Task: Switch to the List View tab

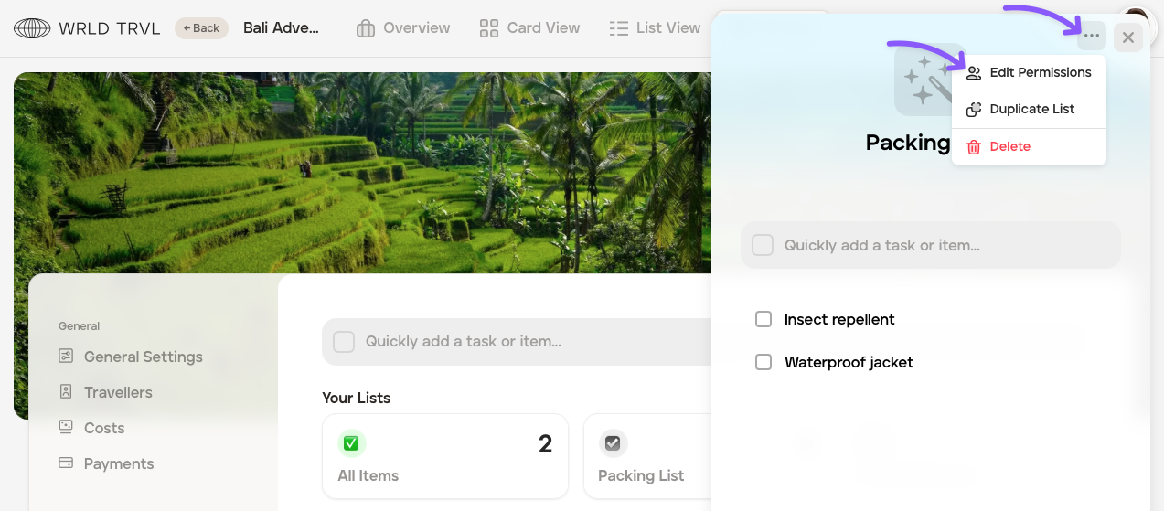Action: coord(655,28)
